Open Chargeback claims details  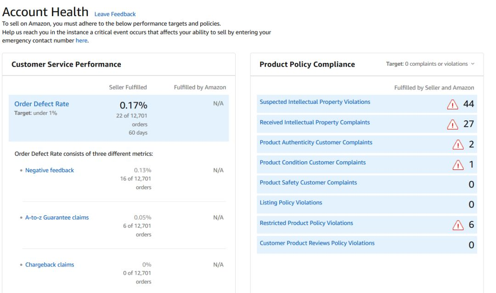pos(50,265)
